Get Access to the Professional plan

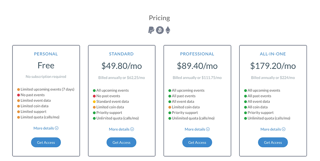pos(197,142)
